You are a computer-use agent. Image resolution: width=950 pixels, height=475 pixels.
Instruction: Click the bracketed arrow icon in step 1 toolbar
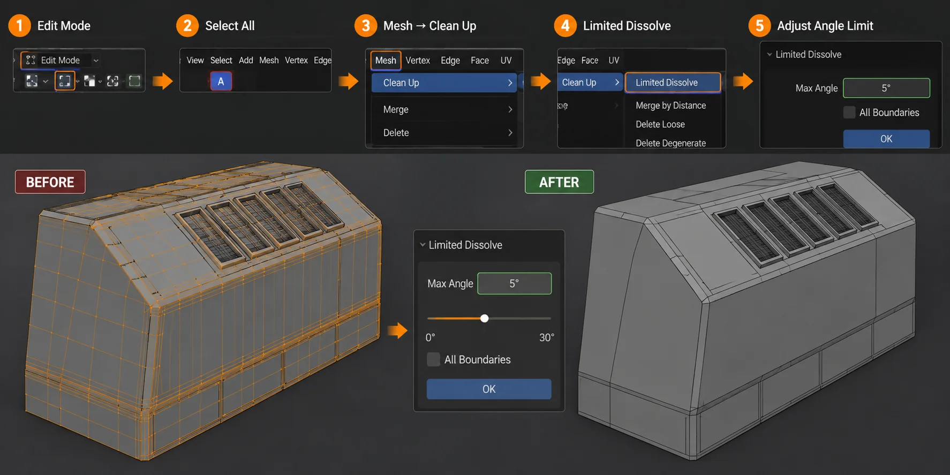tap(113, 81)
